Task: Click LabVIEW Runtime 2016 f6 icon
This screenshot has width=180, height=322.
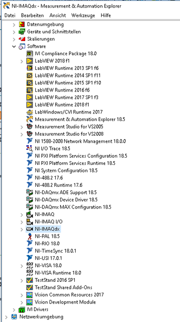Action: point(30,90)
